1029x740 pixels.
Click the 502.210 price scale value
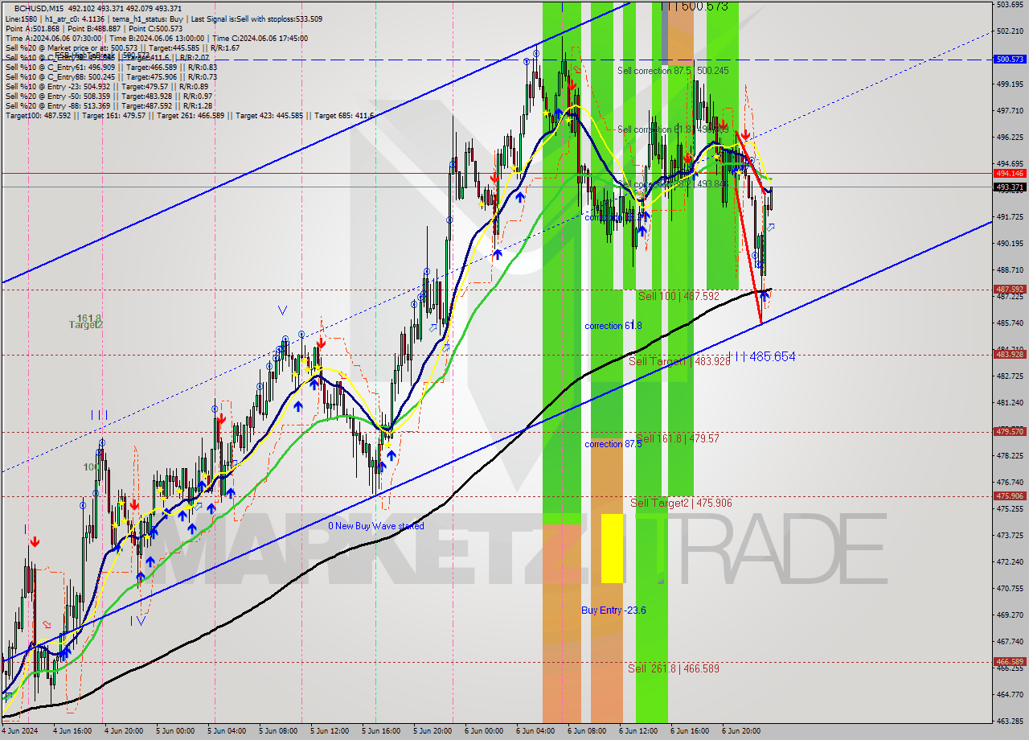click(1010, 31)
